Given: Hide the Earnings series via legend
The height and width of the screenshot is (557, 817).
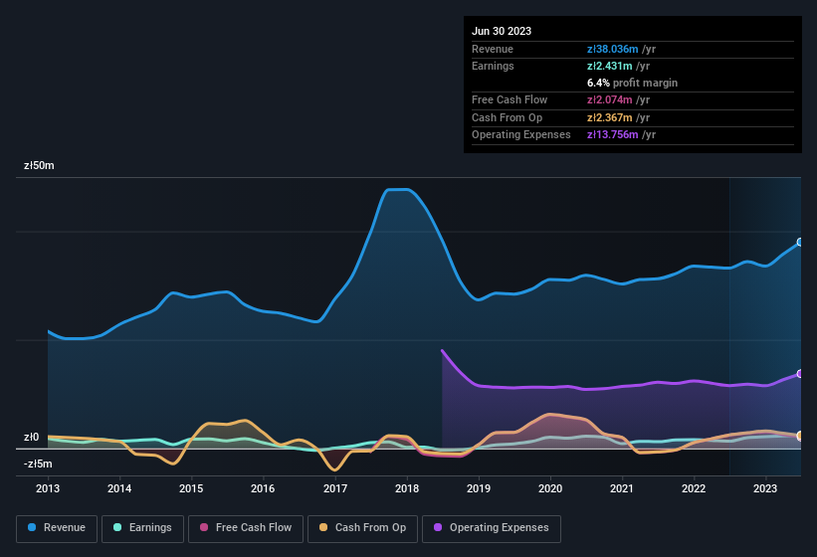Looking at the screenshot, I should (x=142, y=528).
